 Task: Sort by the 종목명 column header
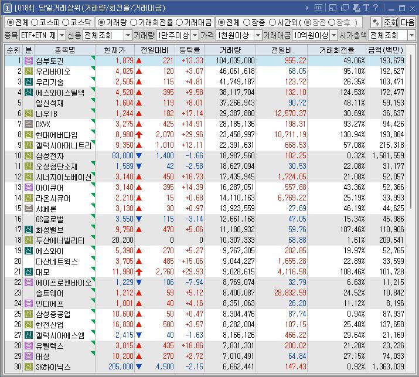pyautogui.click(x=64, y=50)
